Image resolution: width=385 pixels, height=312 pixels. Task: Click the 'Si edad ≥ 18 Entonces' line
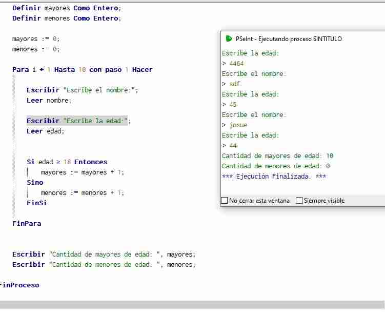point(67,162)
